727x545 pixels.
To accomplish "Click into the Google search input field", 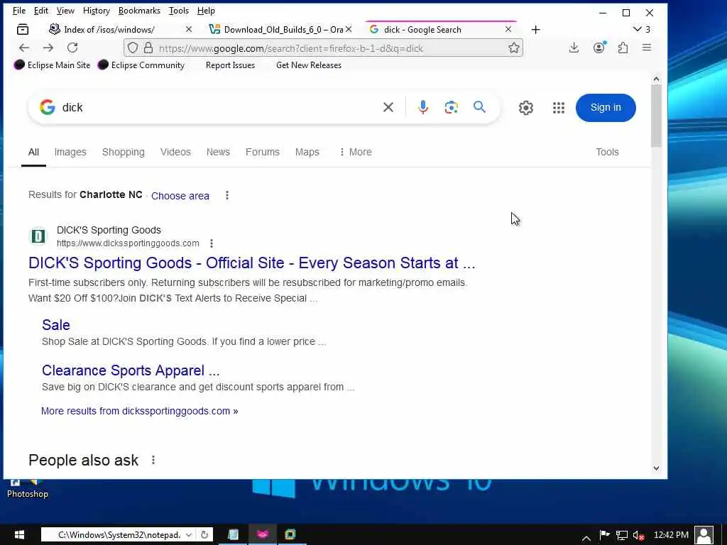I will 218,108.
